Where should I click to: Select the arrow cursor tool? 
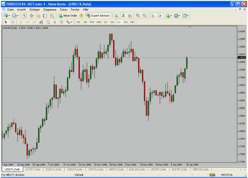coord(6,22)
